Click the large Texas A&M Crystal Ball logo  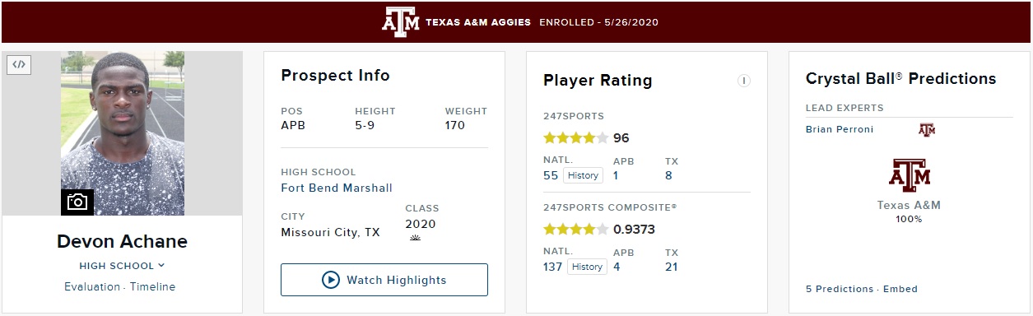[x=909, y=175]
